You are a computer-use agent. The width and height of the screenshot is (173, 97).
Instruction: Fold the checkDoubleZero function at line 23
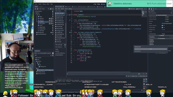pos(73,50)
